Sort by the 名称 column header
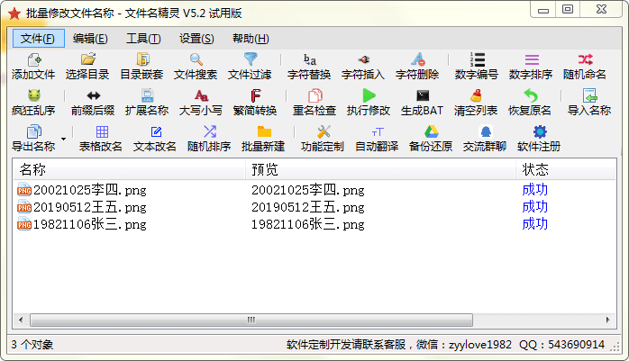This screenshot has height=361, width=629. [129, 169]
